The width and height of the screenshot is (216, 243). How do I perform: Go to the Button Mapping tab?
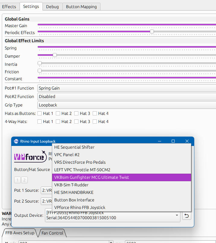click(81, 7)
